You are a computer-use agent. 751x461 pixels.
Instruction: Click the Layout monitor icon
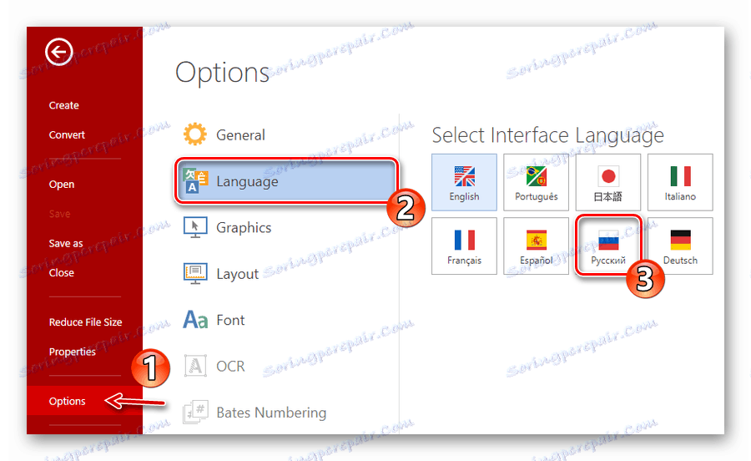click(x=195, y=274)
